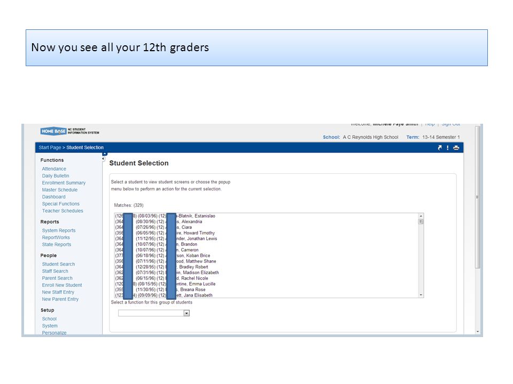Open Student Search
This screenshot has width=513, height=384.
(x=58, y=264)
